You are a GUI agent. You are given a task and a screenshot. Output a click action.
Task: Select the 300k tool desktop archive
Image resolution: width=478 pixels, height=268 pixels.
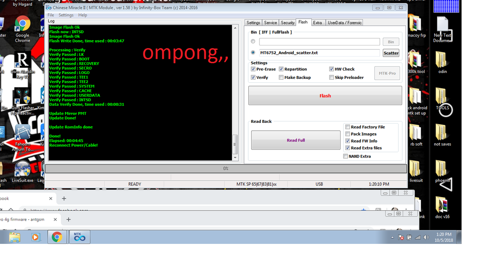[x=416, y=62]
